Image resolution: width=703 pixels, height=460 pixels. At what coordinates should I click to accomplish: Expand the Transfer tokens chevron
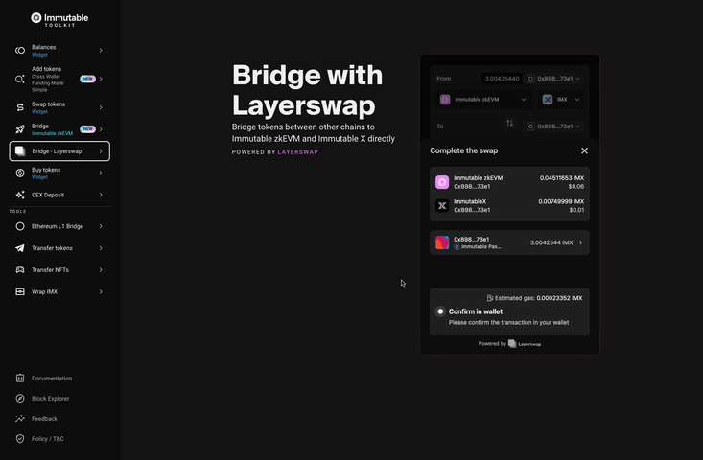(x=101, y=248)
